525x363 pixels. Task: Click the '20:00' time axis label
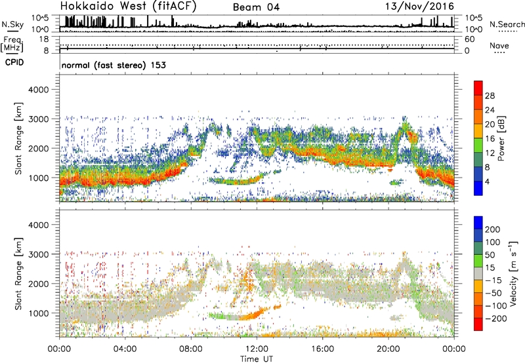[388, 349]
